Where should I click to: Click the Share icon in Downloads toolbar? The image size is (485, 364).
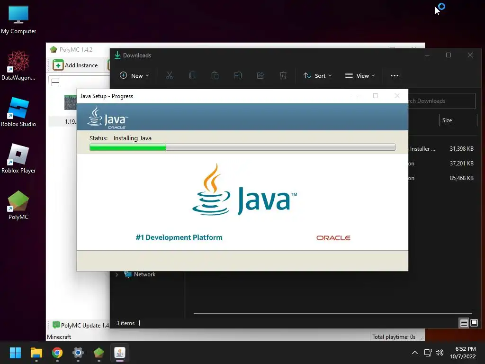coord(260,75)
